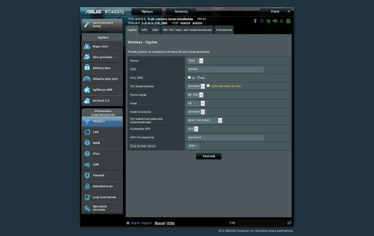Switch to the WPS tab

click(144, 30)
